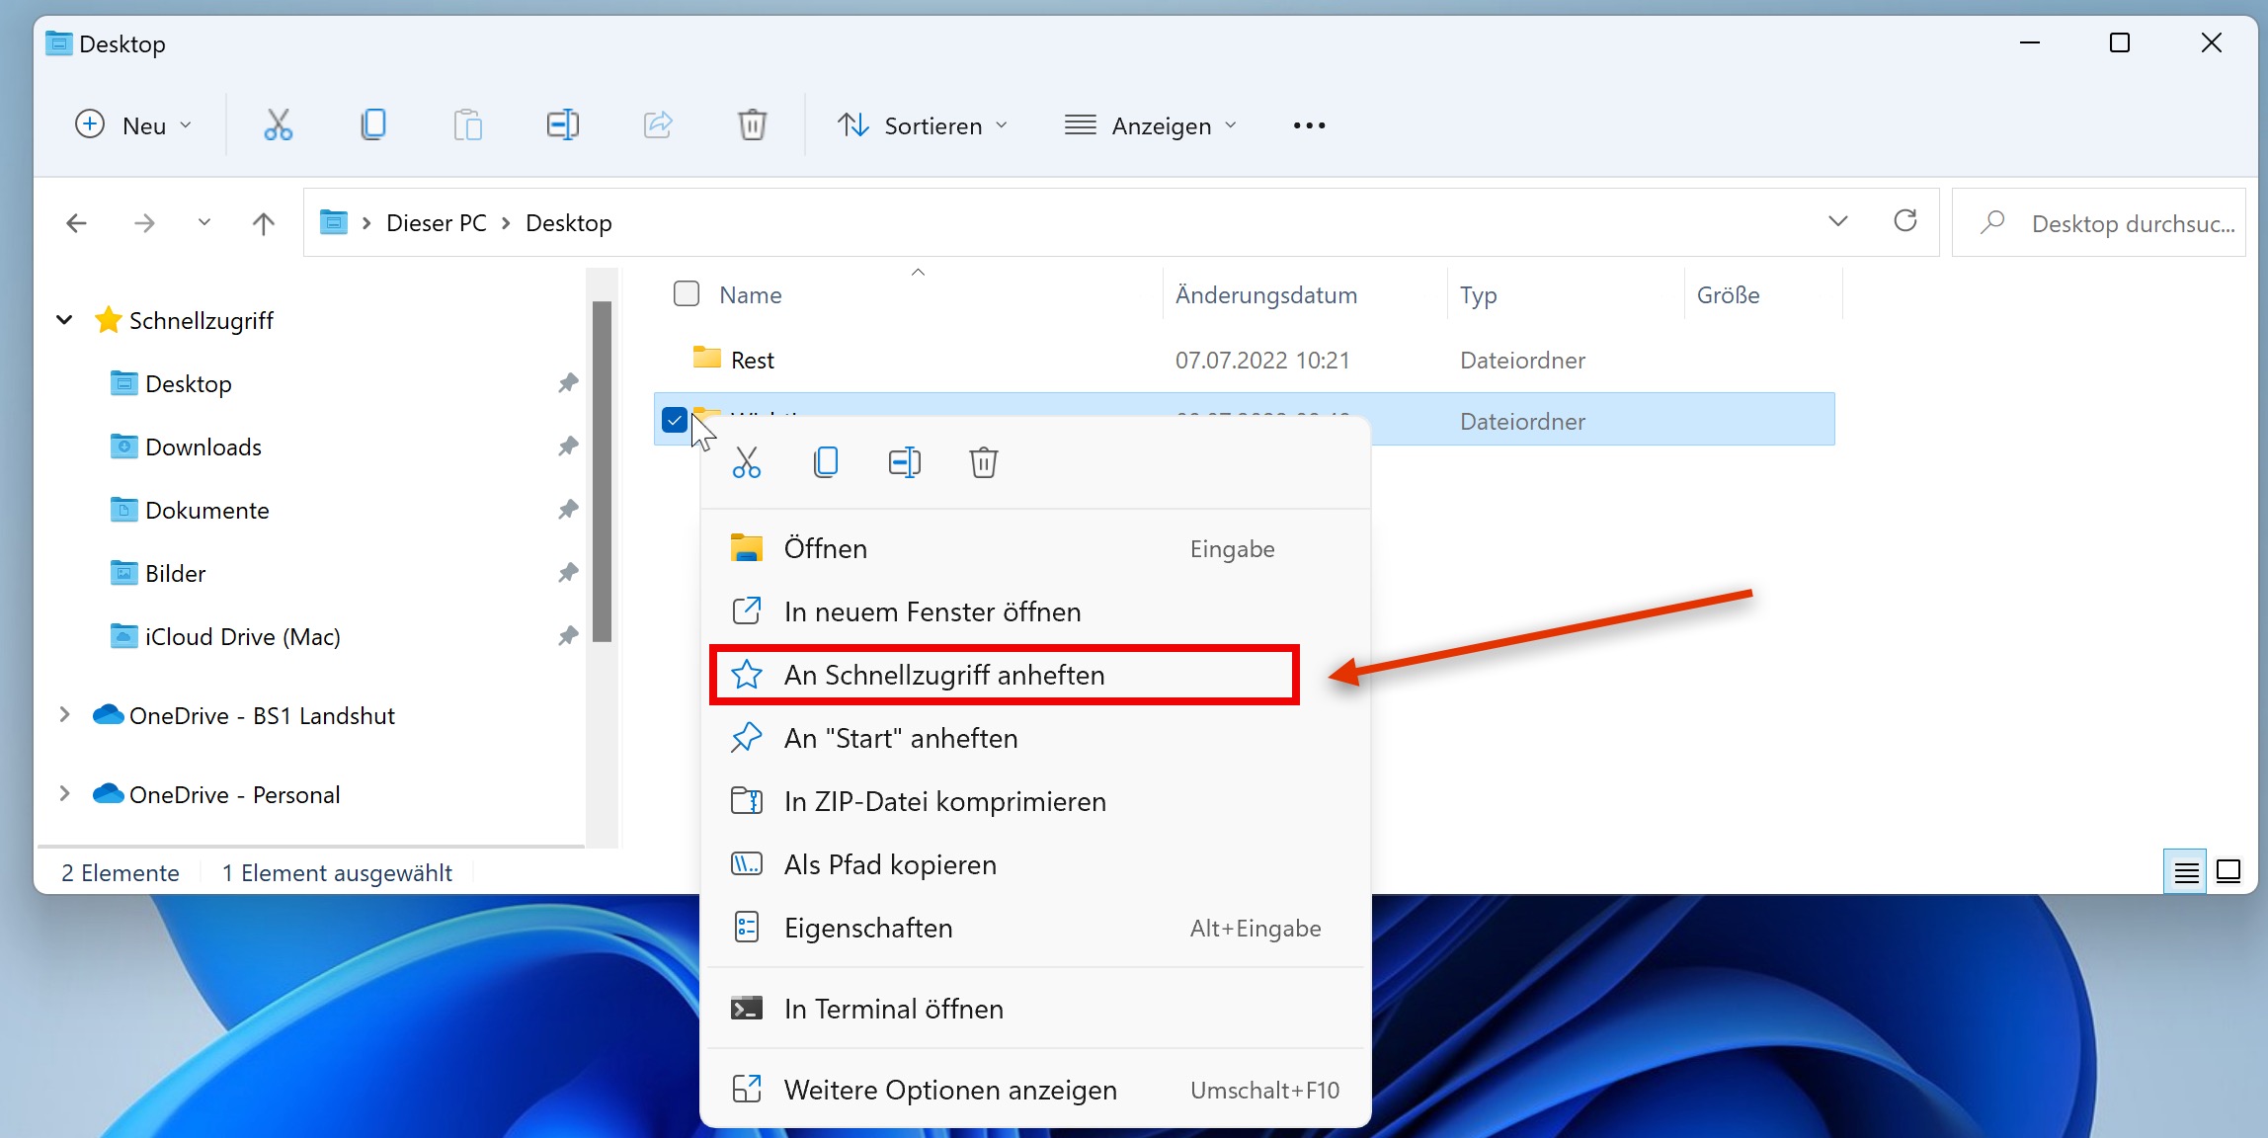Switch to details view in status bar
The height and width of the screenshot is (1138, 2268).
[2185, 872]
